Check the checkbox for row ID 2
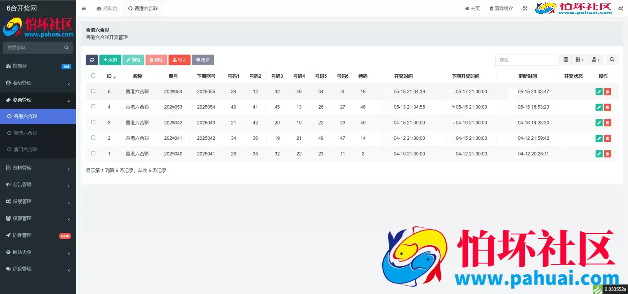 (x=93, y=137)
